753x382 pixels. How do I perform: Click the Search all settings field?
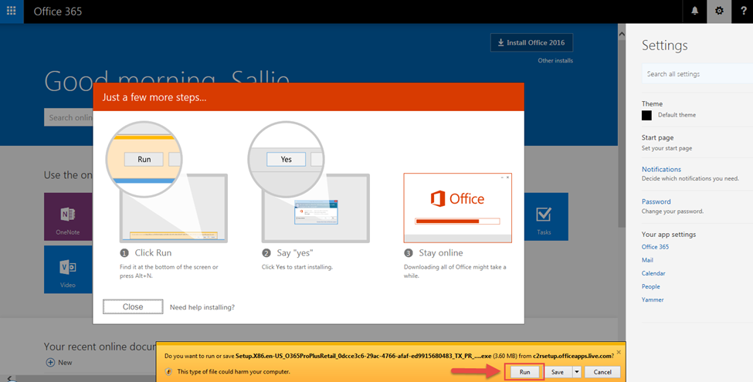click(x=697, y=74)
